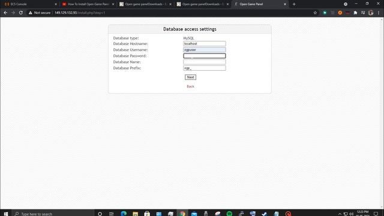Click the Database access settings heading
This screenshot has height=216, width=384.
190,29
